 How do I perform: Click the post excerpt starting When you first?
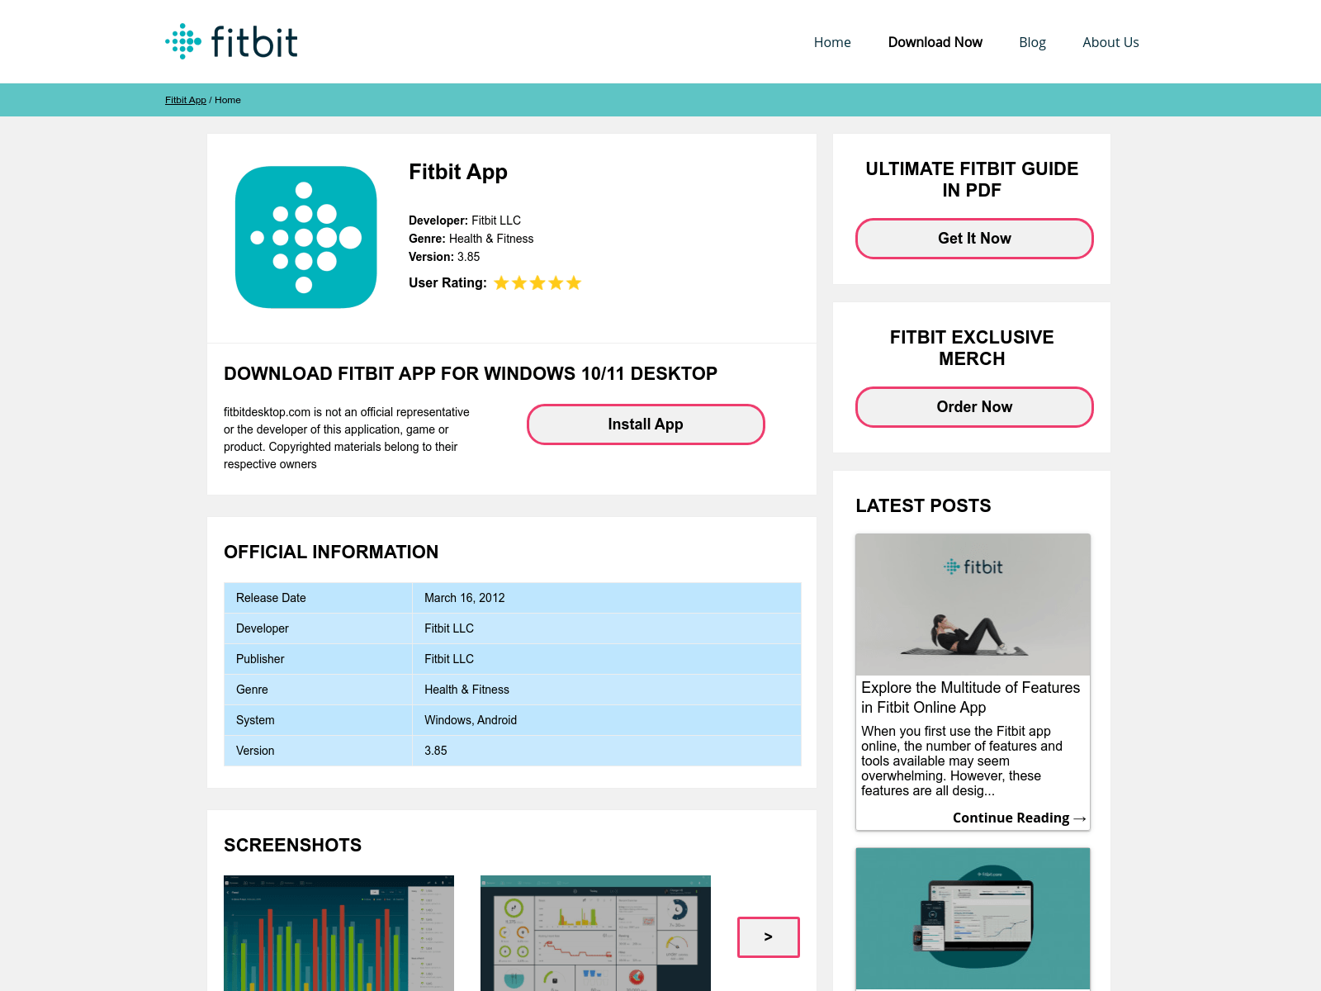pyautogui.click(x=962, y=761)
